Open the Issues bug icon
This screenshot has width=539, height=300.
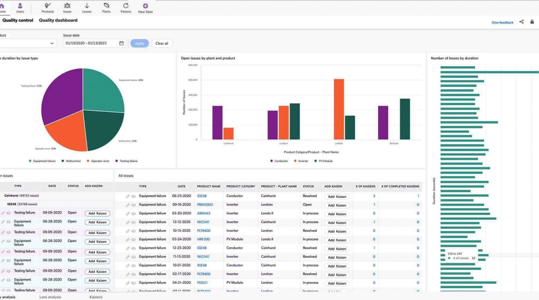pos(67,6)
